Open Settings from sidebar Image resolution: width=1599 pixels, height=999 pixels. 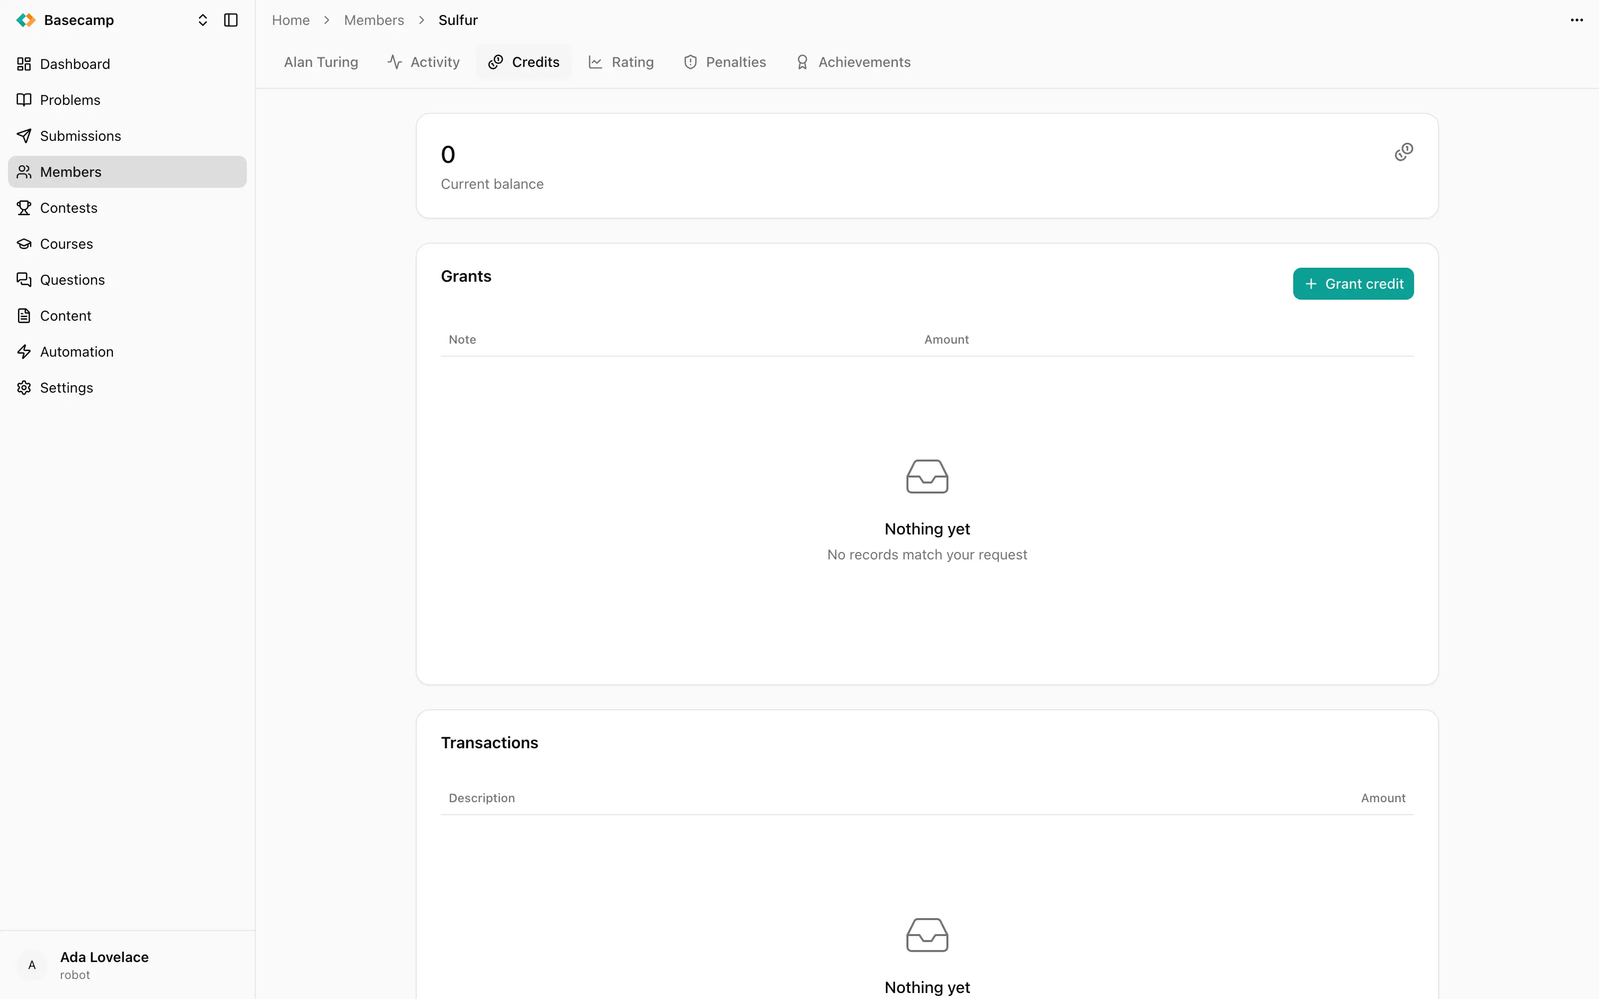pos(127,388)
